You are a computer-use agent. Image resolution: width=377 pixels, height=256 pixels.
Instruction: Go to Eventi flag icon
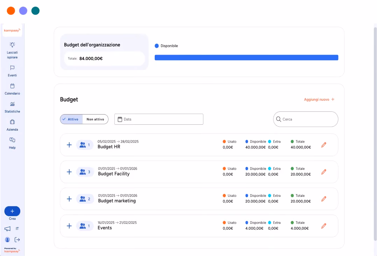(12, 68)
